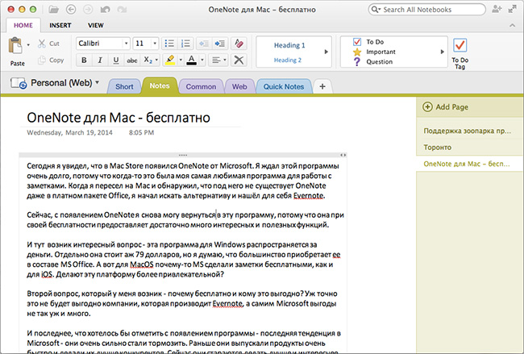Screen dimensions: 524x354
Task: Open the Paste options dropdown arrow
Action: [x=28, y=45]
